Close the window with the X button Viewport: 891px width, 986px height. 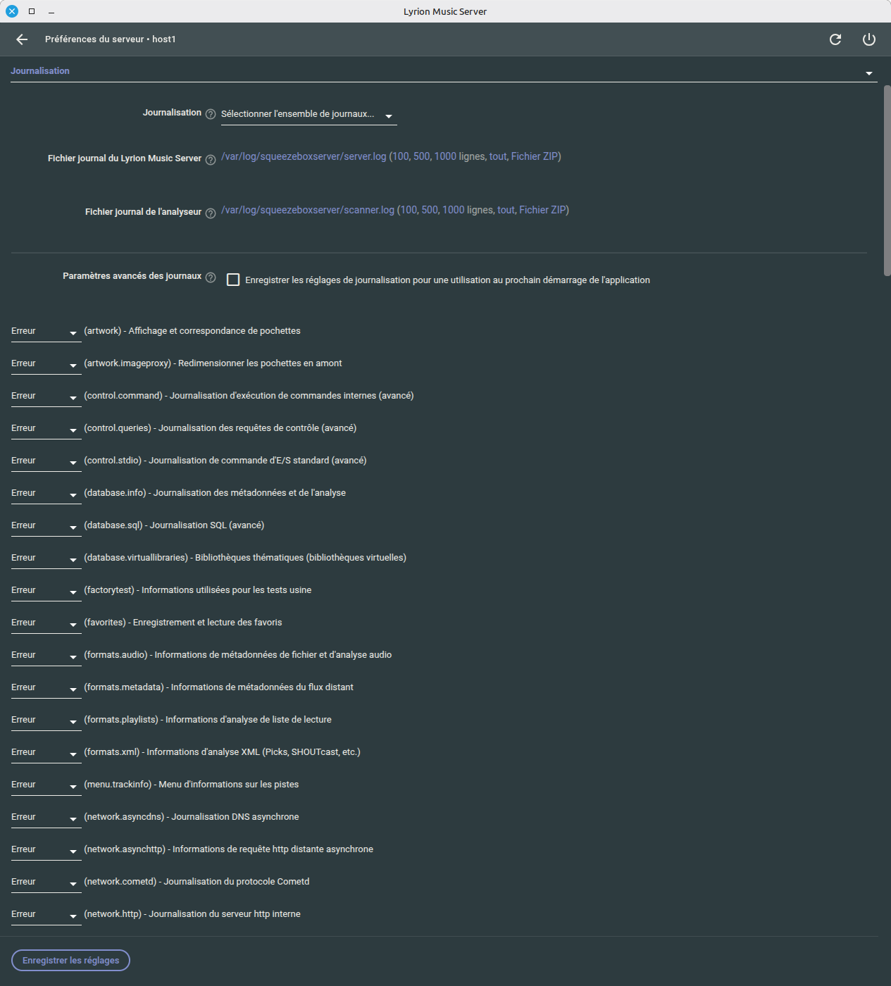12,11
